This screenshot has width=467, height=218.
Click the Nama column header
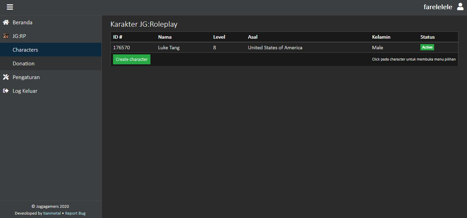pos(165,37)
